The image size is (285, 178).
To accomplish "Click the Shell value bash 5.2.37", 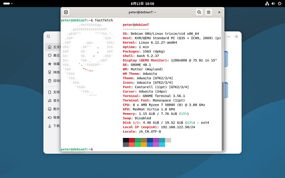I will pyautogui.click(x=148, y=56).
